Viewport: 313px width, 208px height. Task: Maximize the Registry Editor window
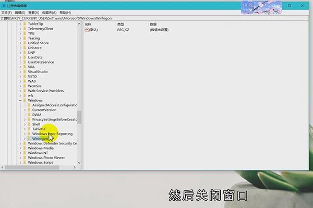[290, 6]
